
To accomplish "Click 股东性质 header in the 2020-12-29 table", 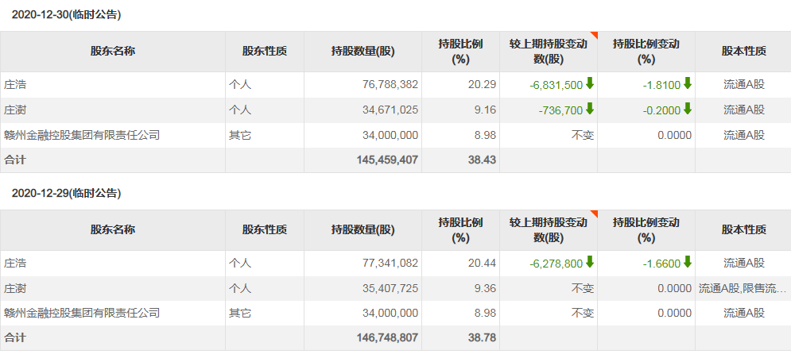I will (264, 230).
